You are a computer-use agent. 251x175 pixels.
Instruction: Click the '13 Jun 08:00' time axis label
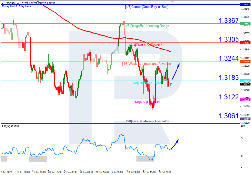(x=23, y=172)
